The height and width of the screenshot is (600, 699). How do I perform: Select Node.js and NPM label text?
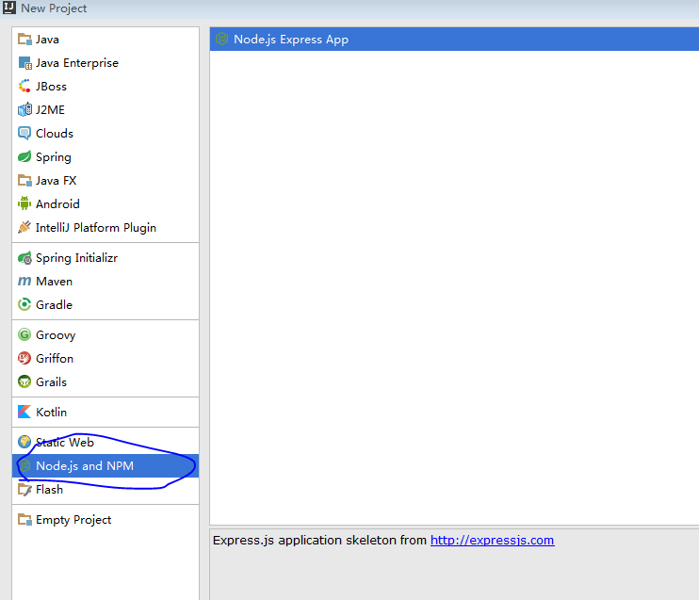point(85,466)
